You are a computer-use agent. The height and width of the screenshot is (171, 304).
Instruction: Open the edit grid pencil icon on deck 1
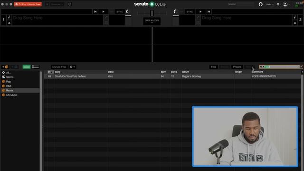(106, 17)
